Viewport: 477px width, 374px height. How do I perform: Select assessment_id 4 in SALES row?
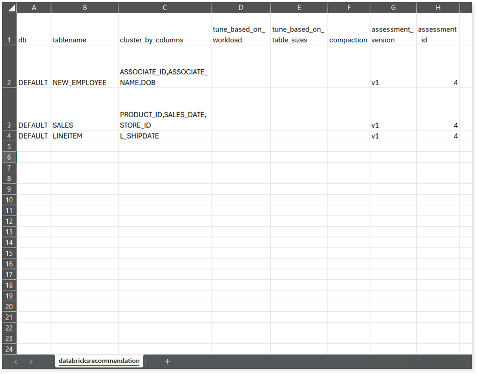[x=438, y=110]
